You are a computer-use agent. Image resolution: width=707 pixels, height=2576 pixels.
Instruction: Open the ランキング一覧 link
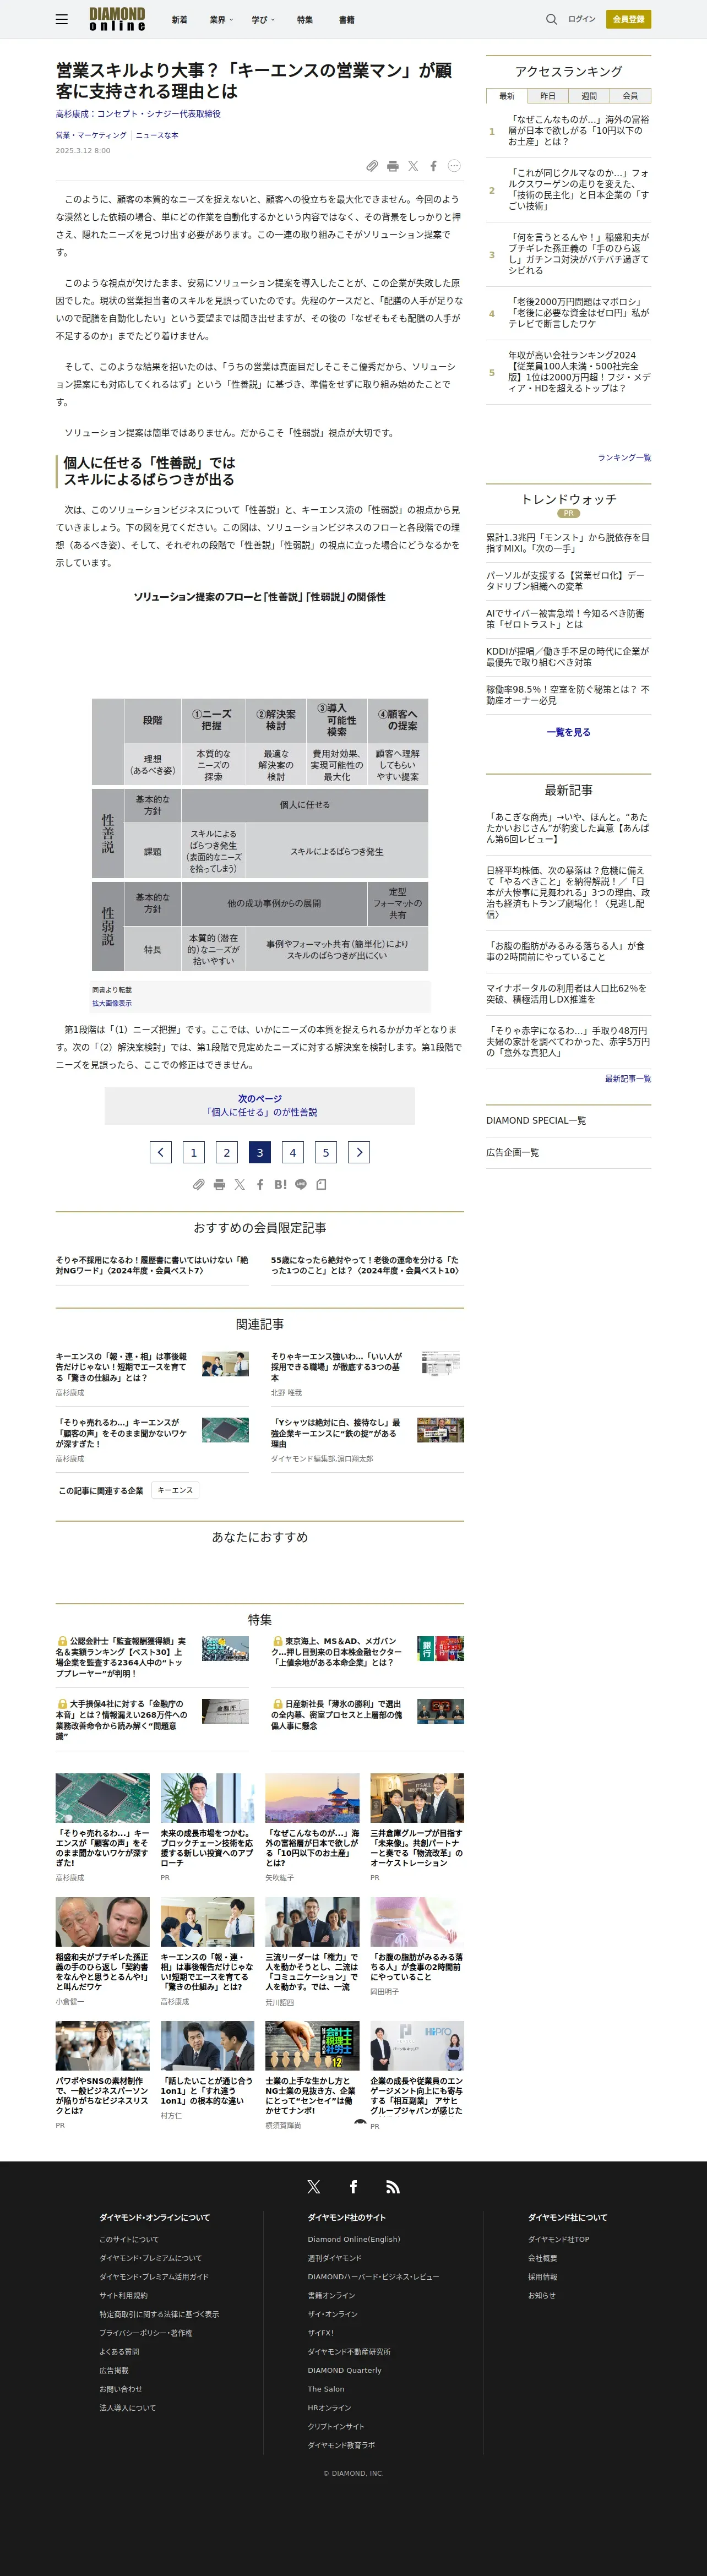[x=624, y=457]
